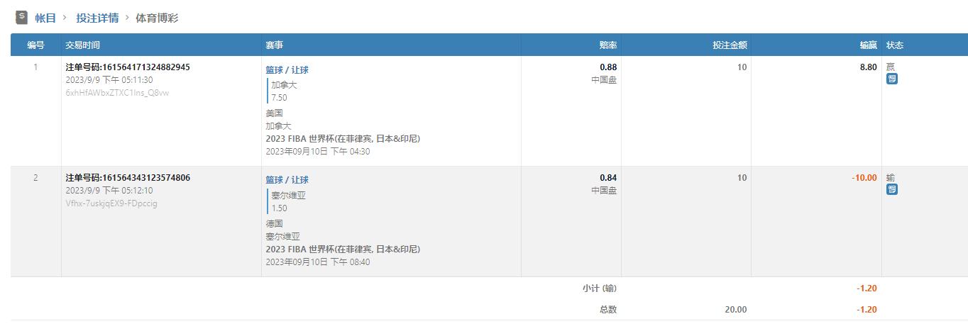Open 篮球 / 让球 link for 塞尔维亚 bet

click(x=287, y=180)
